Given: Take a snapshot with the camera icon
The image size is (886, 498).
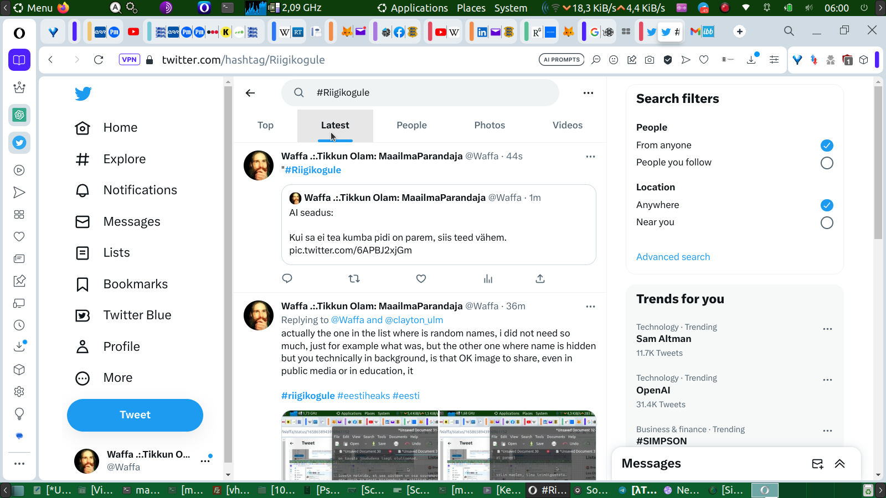Looking at the screenshot, I should [650, 60].
